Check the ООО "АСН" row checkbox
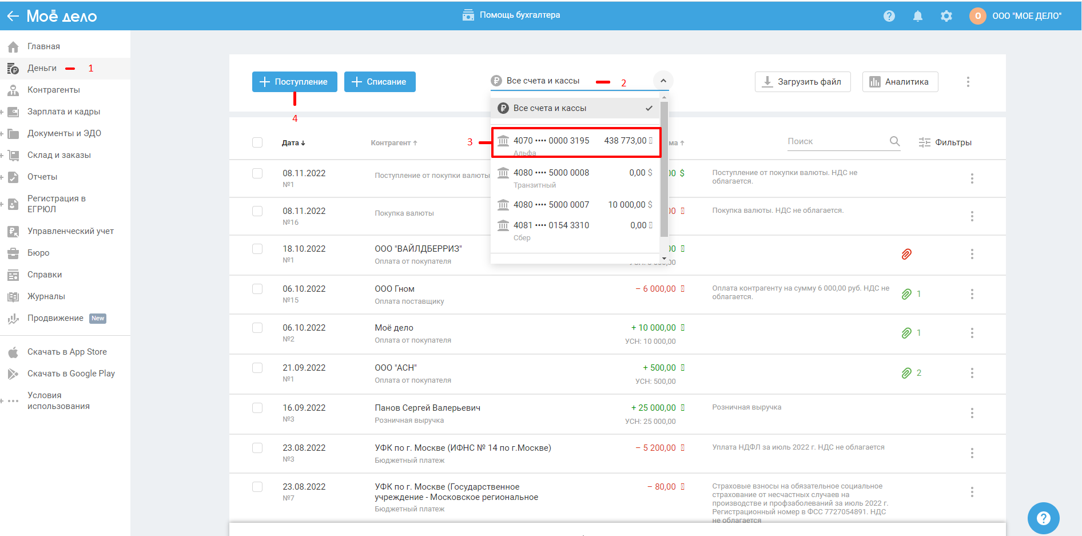1082x536 pixels. pos(257,368)
